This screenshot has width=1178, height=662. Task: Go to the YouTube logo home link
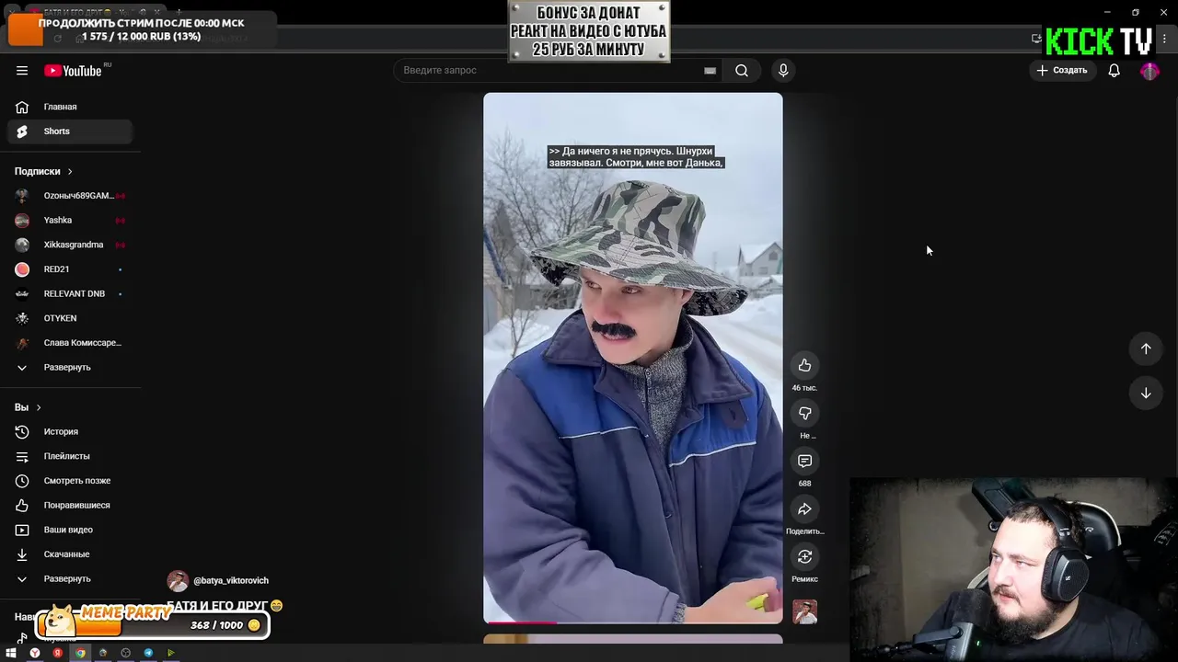coord(73,71)
